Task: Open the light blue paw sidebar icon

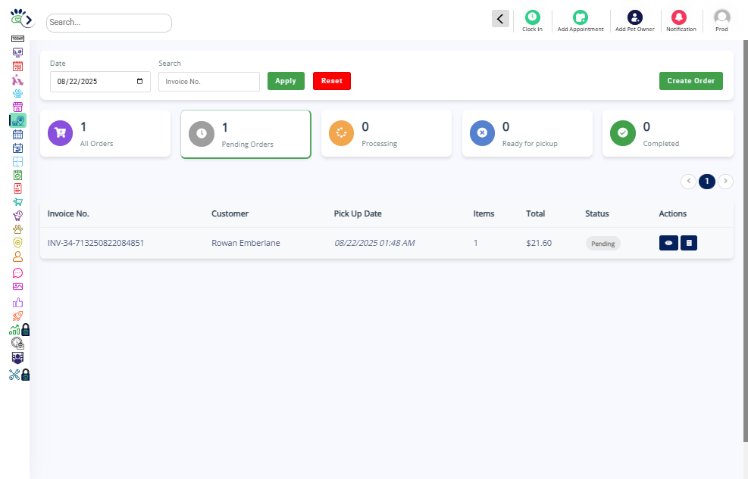Action: (17, 93)
